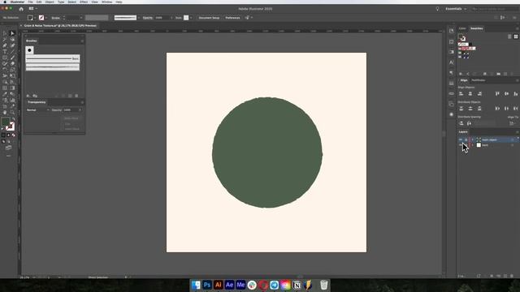Select the Pen tool in toolbar
520x292 pixels.
(5, 45)
